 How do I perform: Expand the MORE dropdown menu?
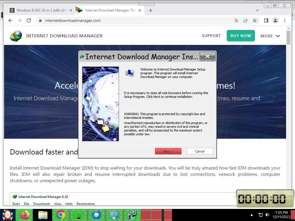[270, 36]
